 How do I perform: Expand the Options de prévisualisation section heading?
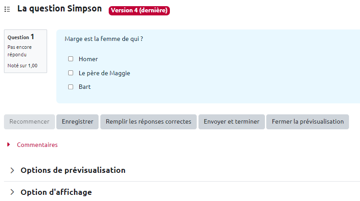73,170
